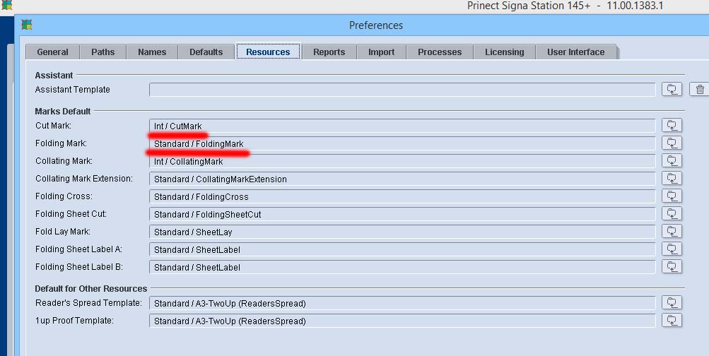Click the Cut Mark field Int / CutMark
The image size is (709, 356).
(x=402, y=126)
